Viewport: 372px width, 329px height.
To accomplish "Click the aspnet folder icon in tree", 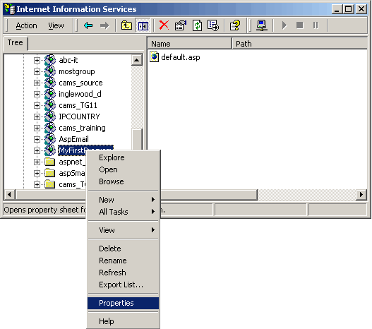I will [x=50, y=162].
